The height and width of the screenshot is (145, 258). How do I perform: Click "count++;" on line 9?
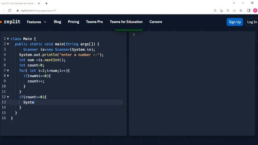pyautogui.click(x=36, y=81)
